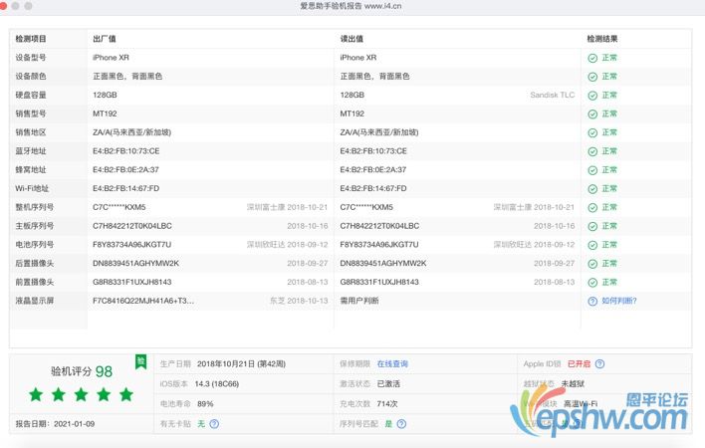This screenshot has height=448, width=705.
Task: Select 读出值 cellular address E4:B2:FB:0E:2A:37
Action: tap(373, 170)
